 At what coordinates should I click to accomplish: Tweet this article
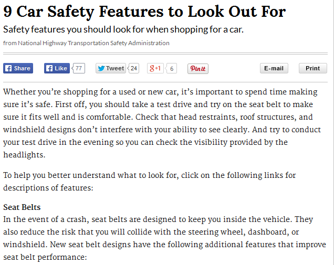tap(111, 68)
